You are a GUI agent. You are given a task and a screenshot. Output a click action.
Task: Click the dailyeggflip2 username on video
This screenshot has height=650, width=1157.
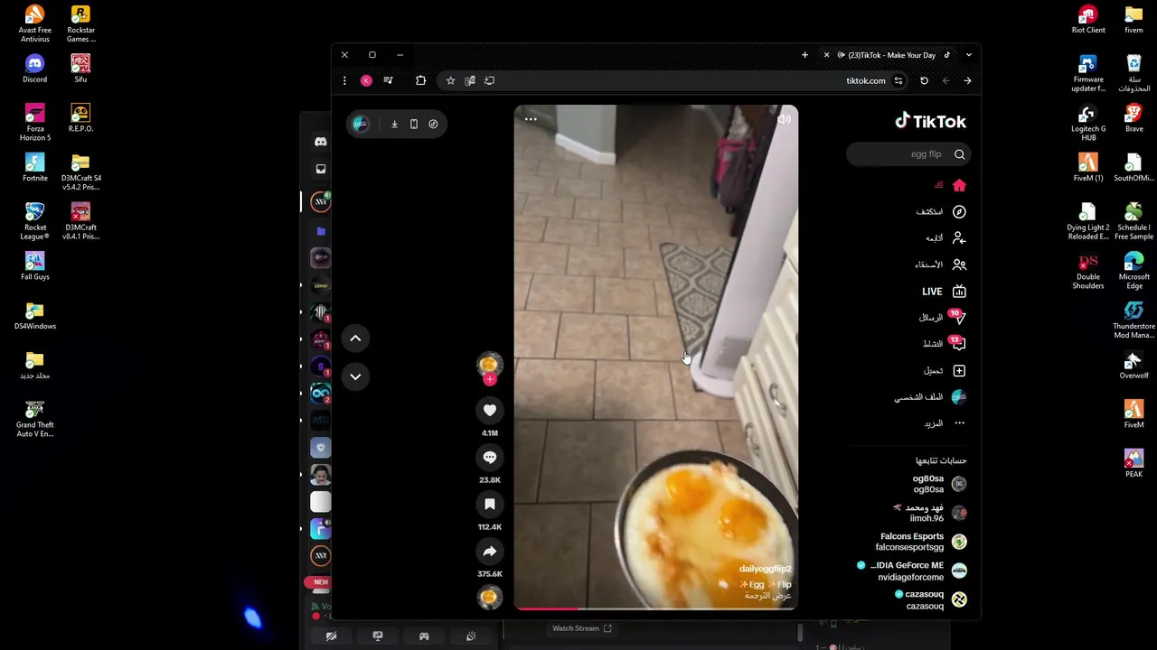click(765, 569)
